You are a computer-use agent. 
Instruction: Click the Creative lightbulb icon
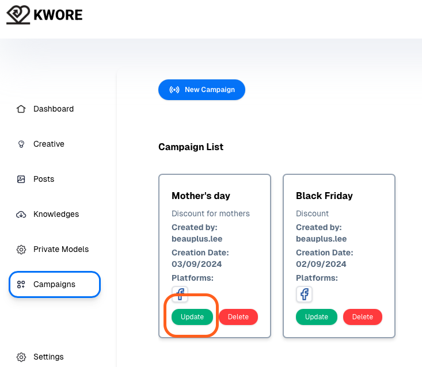point(21,144)
